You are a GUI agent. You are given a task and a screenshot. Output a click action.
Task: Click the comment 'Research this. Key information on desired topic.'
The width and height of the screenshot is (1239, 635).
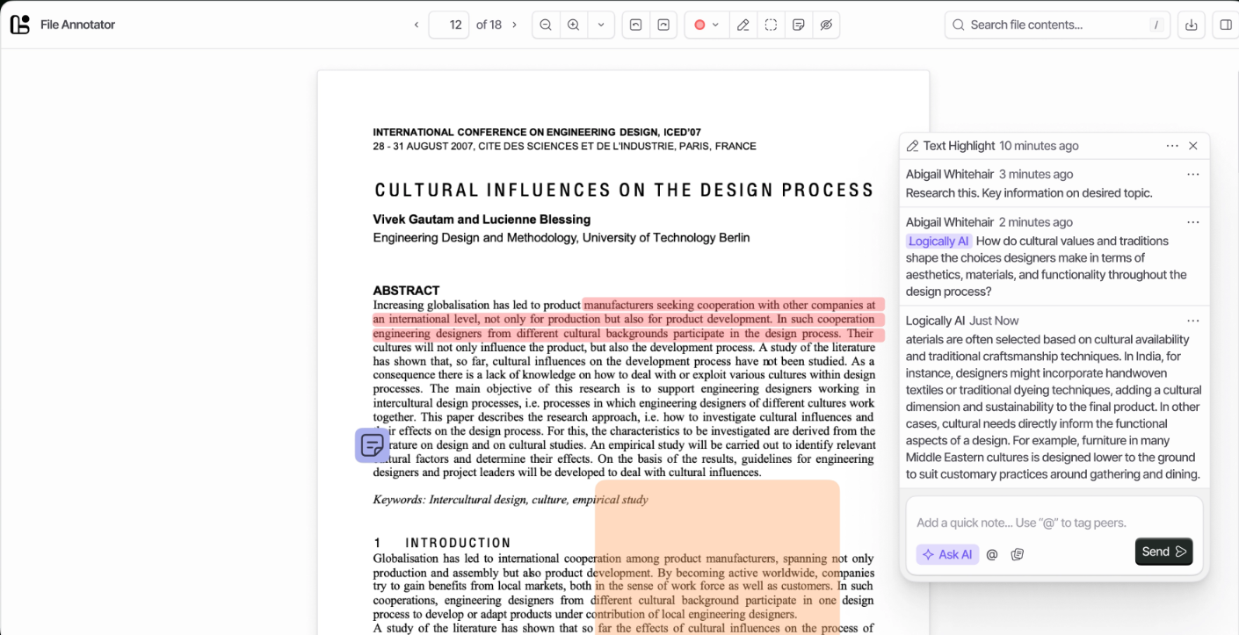click(x=1029, y=193)
